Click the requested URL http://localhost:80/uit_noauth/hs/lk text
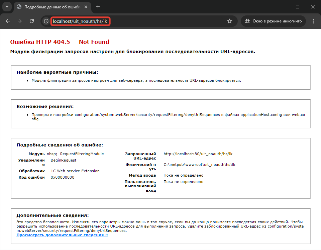The image size is (321, 250). coord(198,154)
